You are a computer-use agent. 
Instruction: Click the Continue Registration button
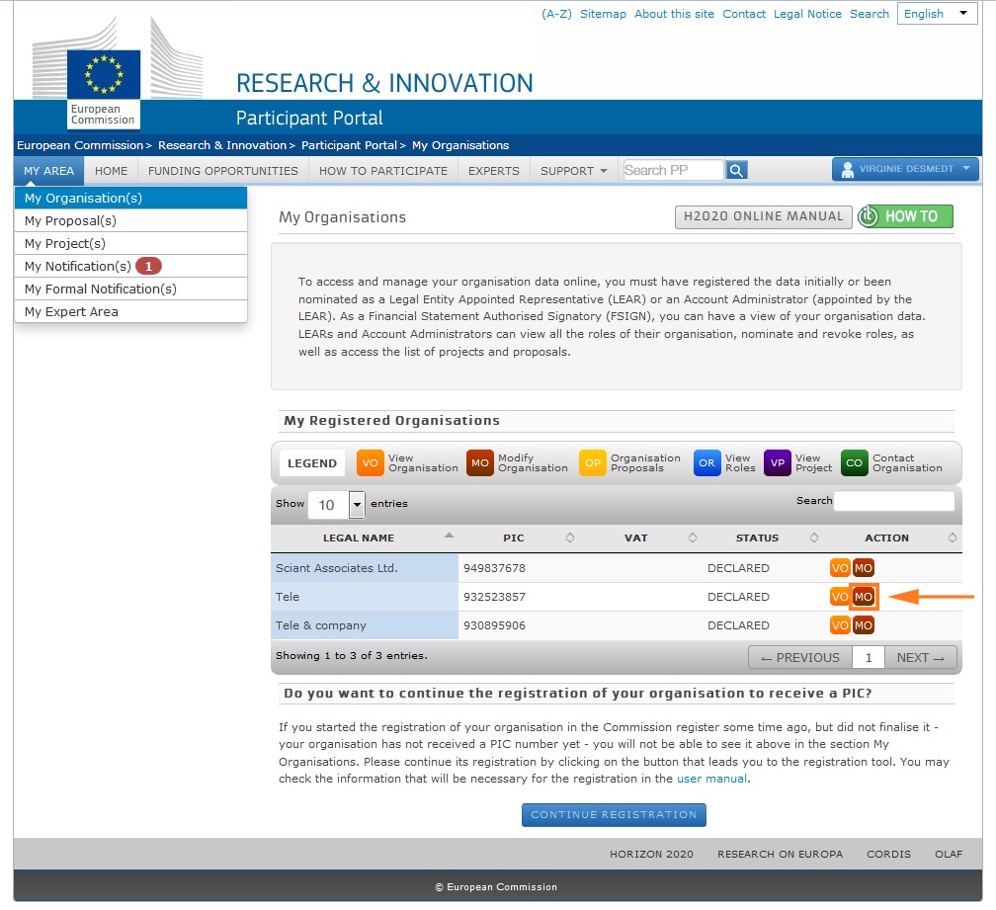point(614,815)
